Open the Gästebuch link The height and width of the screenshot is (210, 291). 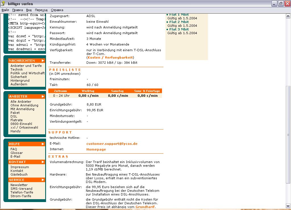(19, 175)
